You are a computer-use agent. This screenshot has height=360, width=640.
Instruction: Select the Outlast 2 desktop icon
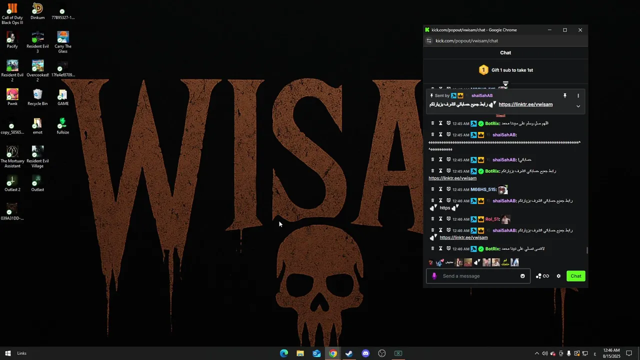[12, 182]
